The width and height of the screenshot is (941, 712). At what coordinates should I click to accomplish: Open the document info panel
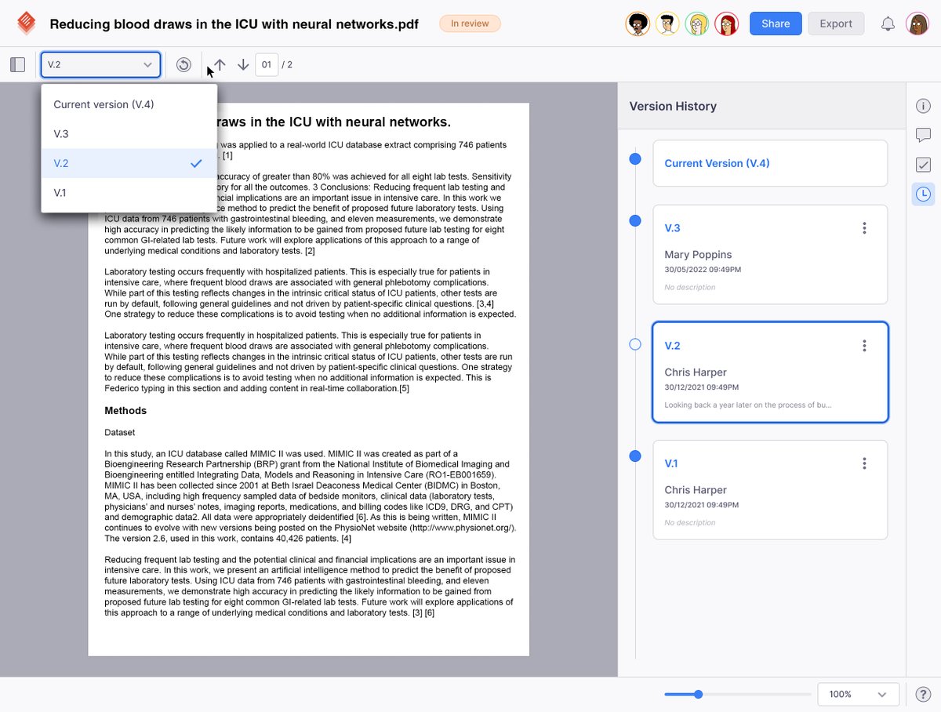923,105
